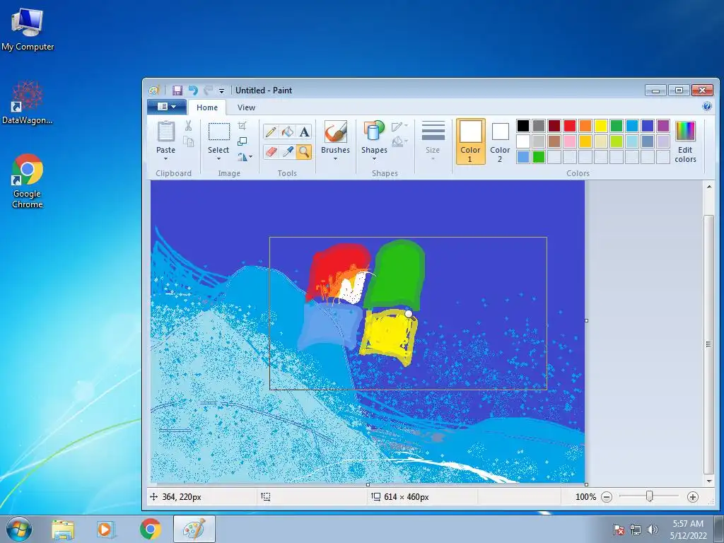Select the DataWagon desktop shortcut

(28, 103)
